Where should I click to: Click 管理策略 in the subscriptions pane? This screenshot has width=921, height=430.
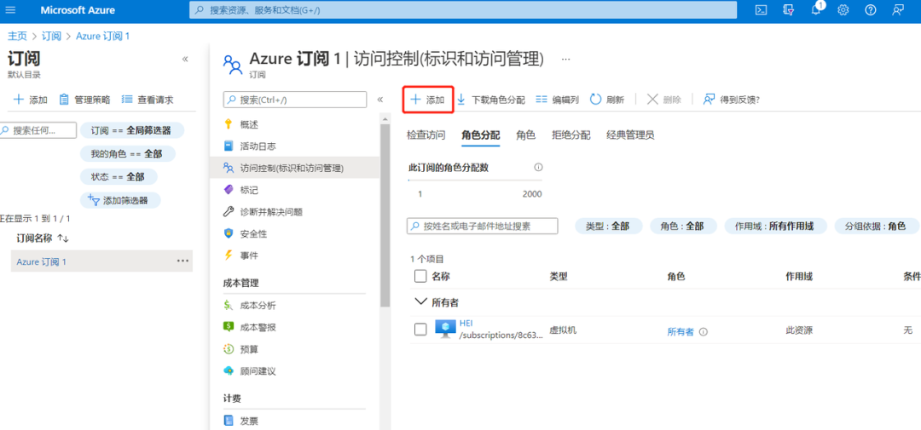pos(84,100)
